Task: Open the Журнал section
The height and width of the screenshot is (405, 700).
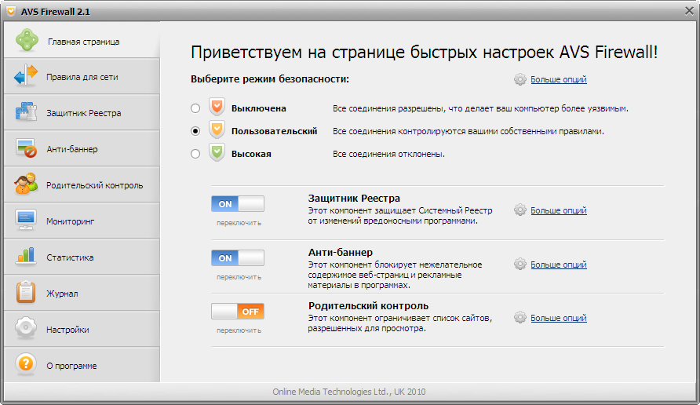Action: tap(82, 293)
